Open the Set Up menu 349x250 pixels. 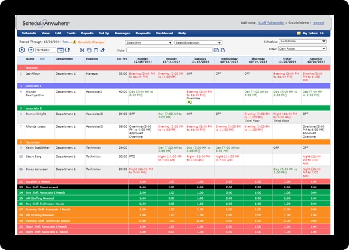click(104, 33)
